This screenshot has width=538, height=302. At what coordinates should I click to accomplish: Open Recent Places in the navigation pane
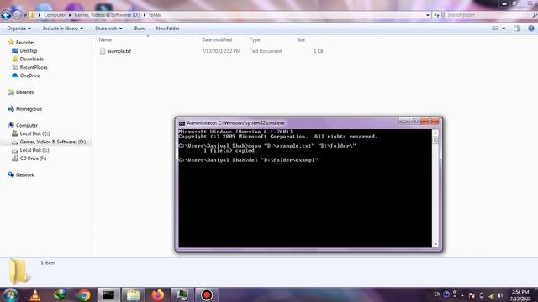[x=34, y=67]
